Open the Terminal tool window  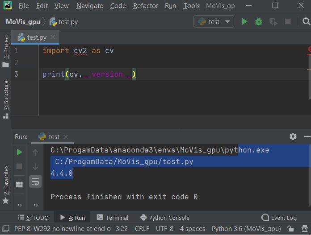pyautogui.click(x=112, y=218)
